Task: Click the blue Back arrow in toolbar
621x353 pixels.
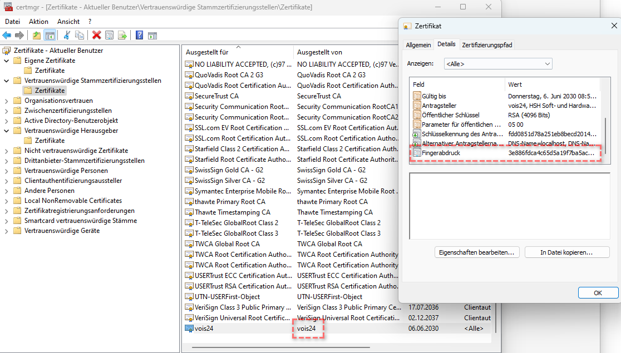Action: point(7,35)
